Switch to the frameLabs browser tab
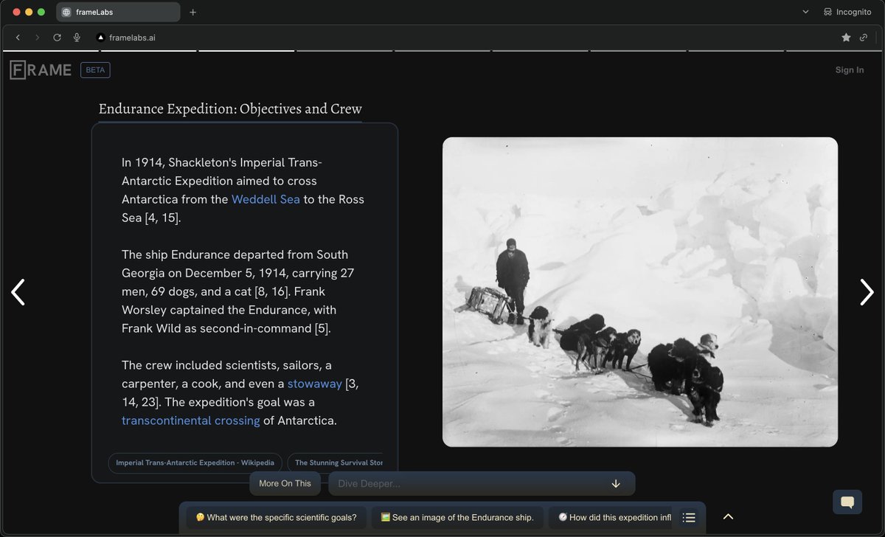 point(118,12)
